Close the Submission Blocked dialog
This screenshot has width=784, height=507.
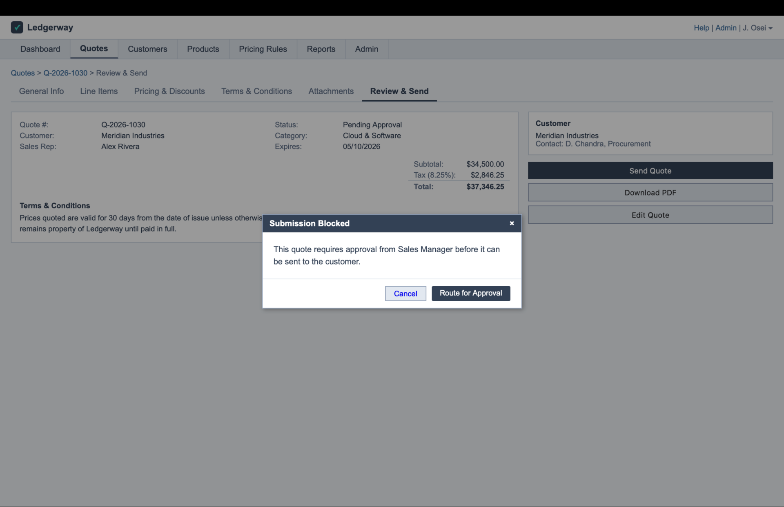512,223
